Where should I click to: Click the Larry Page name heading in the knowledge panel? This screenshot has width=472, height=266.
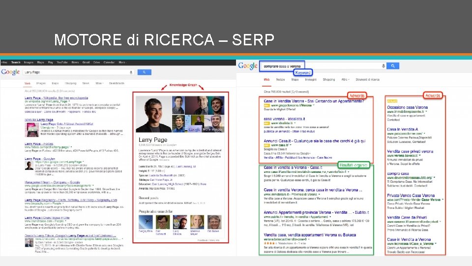(153, 140)
